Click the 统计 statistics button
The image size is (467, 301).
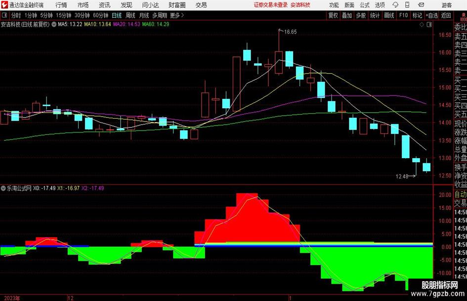pos(375,15)
